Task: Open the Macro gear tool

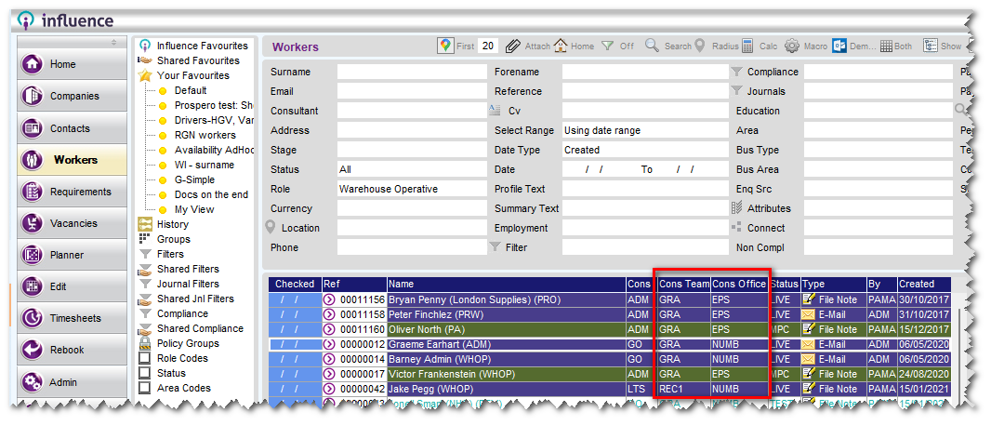Action: tap(792, 46)
